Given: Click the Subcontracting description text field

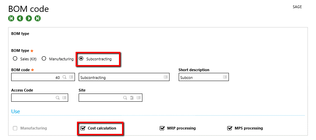Looking at the screenshot, I should tap(120, 77).
